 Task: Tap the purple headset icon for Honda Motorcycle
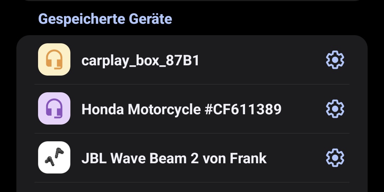pos(54,109)
